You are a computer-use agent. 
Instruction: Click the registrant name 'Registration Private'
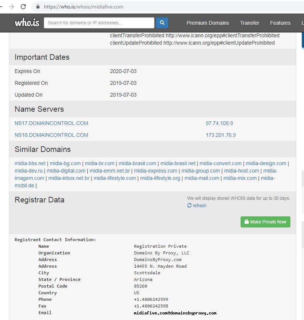point(160,246)
